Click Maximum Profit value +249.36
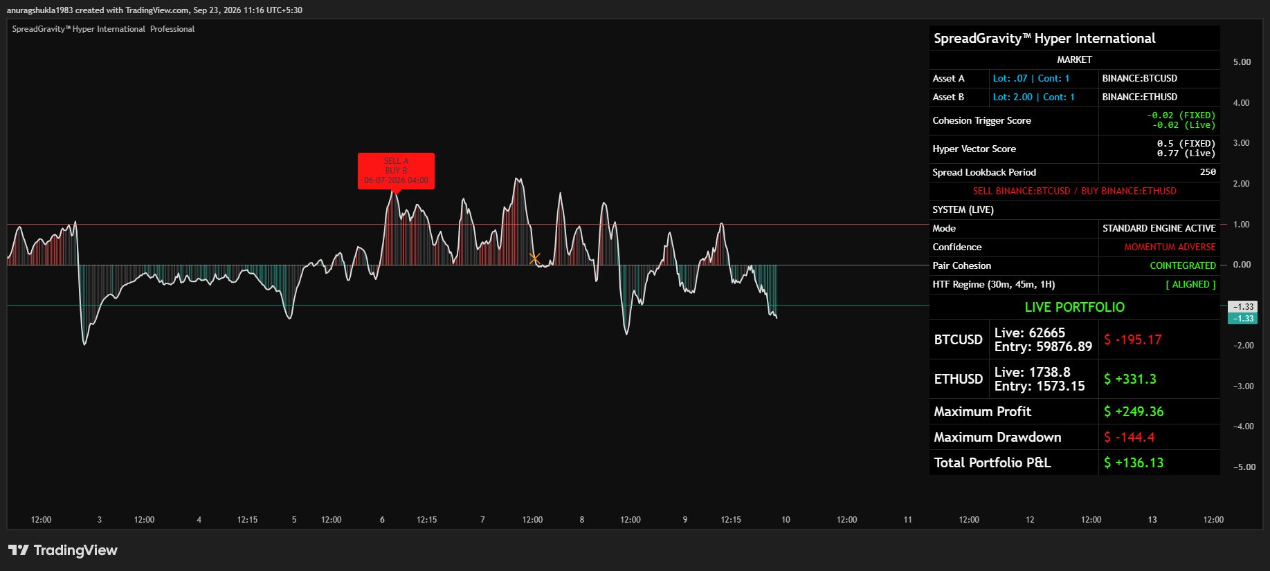This screenshot has height=571, width=1270. 1134,411
